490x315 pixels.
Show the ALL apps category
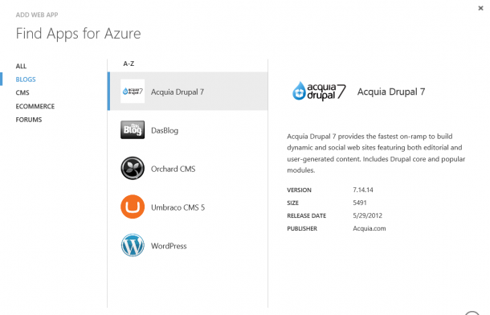21,66
